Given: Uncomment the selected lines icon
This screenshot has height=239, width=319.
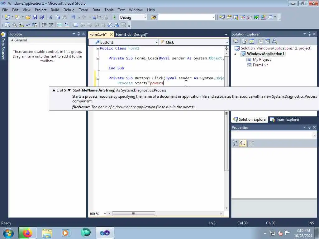Looking at the screenshot, I should (x=67, y=25).
